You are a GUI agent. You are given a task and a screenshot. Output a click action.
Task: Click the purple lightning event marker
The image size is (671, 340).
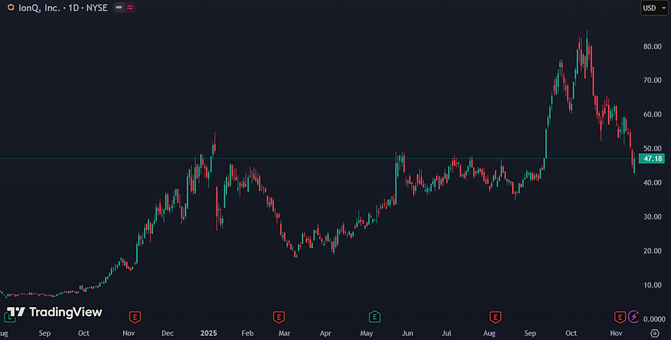pyautogui.click(x=634, y=317)
